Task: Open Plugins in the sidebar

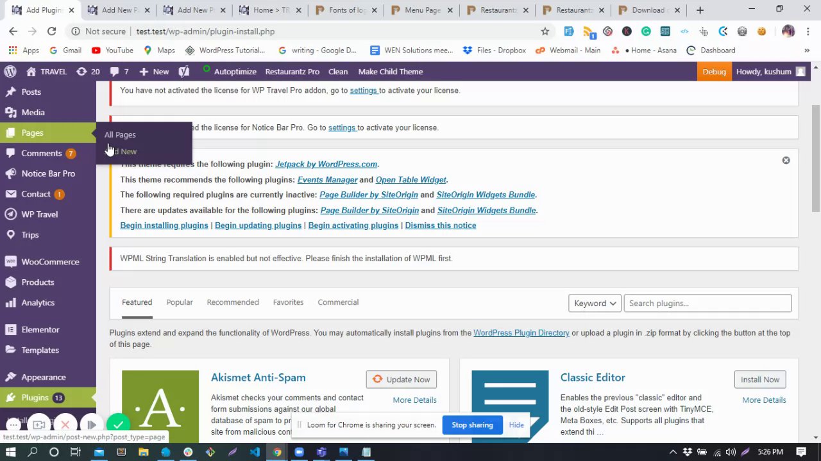Action: click(35, 398)
